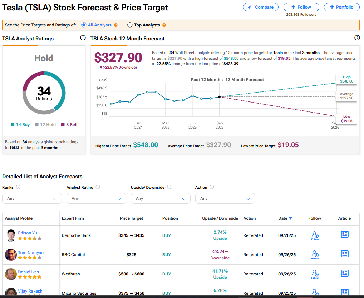Open article icon in Wedbush row
The height and width of the screenshot is (298, 364).
tap(344, 273)
